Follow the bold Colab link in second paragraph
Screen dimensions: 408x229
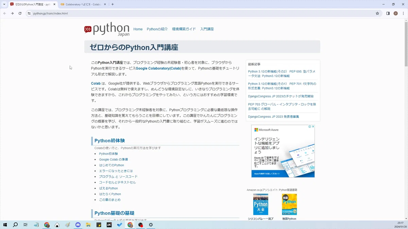(96, 83)
